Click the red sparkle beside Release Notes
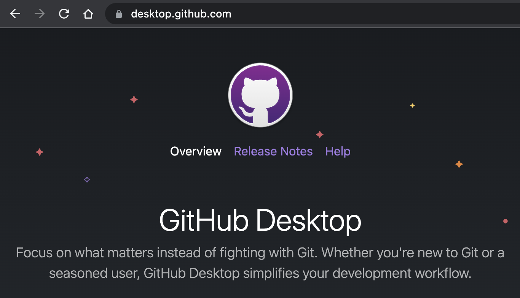520x298 pixels. click(320, 135)
